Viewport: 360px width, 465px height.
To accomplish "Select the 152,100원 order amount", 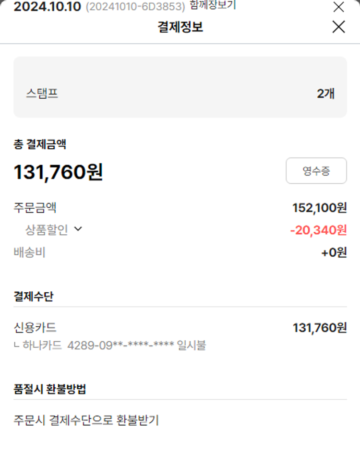I will tap(319, 208).
